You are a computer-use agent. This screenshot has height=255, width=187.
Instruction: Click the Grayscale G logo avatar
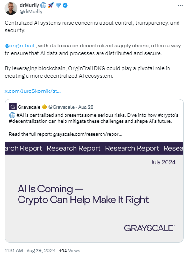pyautogui.click(x=13, y=107)
